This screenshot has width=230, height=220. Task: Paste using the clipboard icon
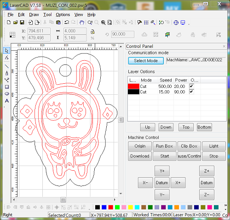pyautogui.click(x=58, y=23)
